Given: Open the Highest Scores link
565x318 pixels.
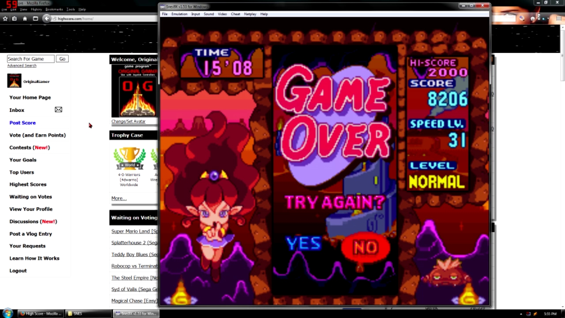Looking at the screenshot, I should (28, 184).
